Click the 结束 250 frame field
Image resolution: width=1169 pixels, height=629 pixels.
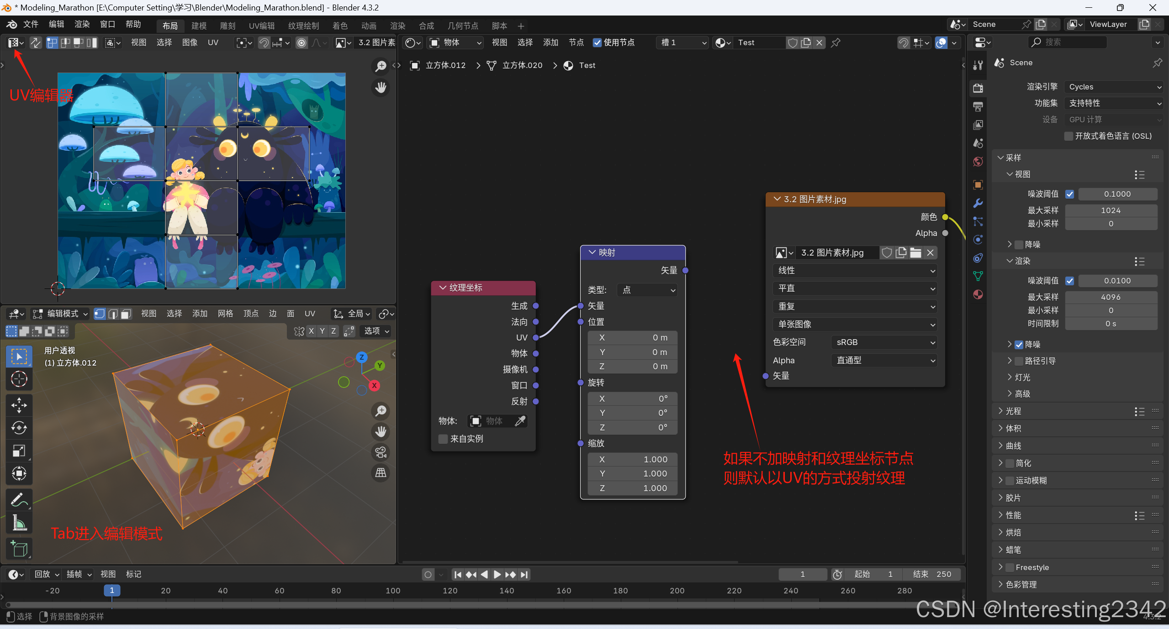point(932,574)
